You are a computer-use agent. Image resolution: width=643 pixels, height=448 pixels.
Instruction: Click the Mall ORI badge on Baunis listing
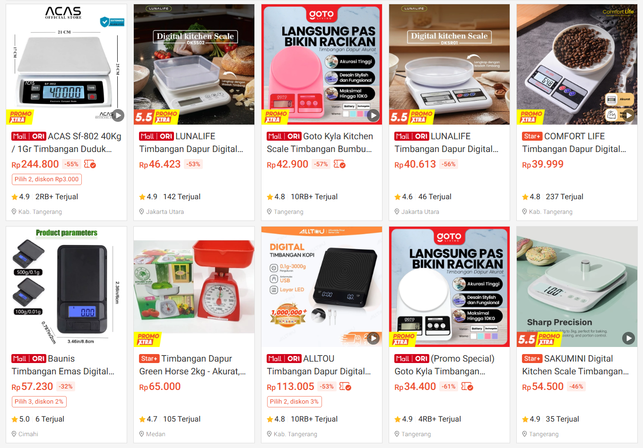(29, 359)
